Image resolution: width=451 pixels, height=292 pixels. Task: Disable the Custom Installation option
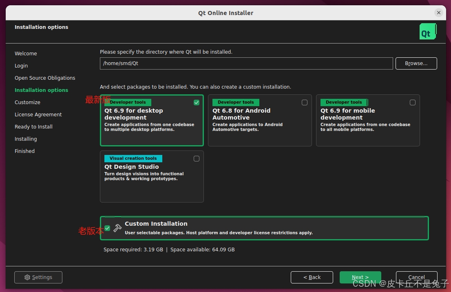click(107, 228)
